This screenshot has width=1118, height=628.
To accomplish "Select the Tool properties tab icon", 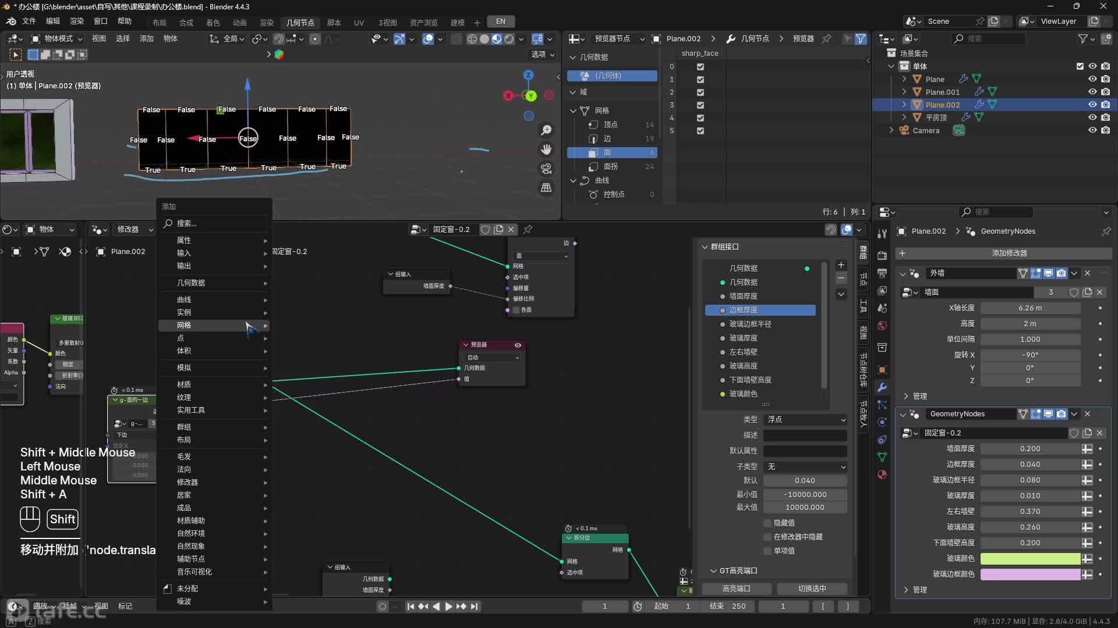I will pyautogui.click(x=882, y=233).
